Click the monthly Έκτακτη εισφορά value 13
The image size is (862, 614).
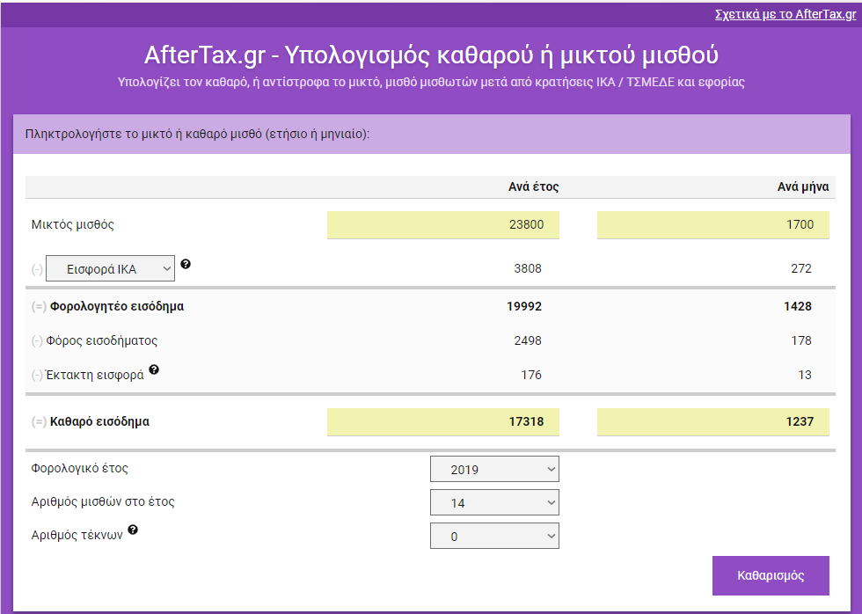pyautogui.click(x=805, y=375)
